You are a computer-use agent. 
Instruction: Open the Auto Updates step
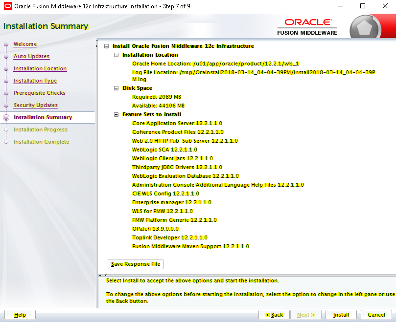point(31,56)
